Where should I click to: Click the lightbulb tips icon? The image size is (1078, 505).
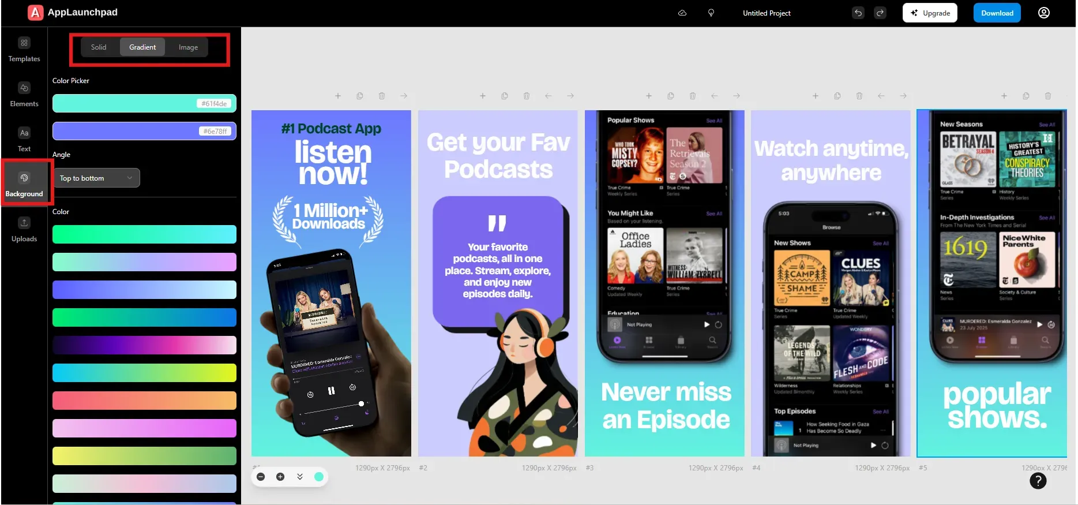click(x=711, y=13)
